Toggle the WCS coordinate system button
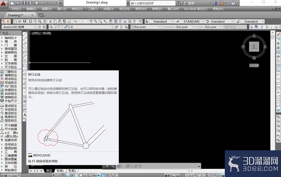The image size is (281, 177). coord(254,65)
